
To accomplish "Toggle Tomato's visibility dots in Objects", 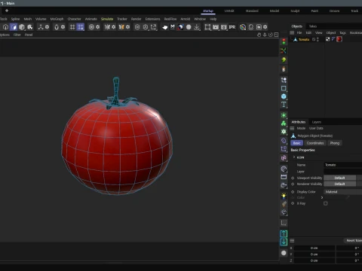I will coord(318,39).
